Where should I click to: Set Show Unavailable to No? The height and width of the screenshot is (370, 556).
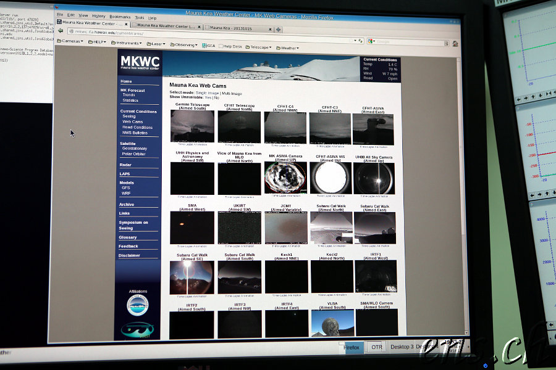[216, 97]
